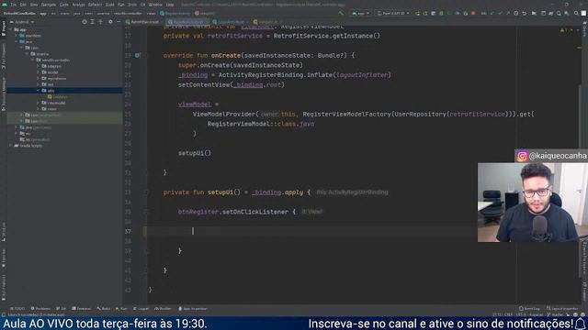
Task: Collapse the selected utils package
Action: pos(39,91)
